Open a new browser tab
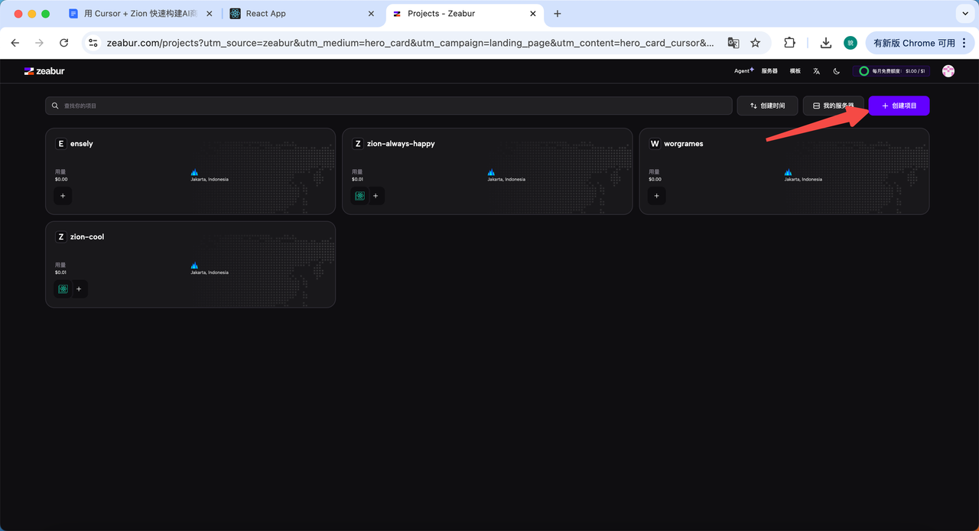 pos(558,14)
